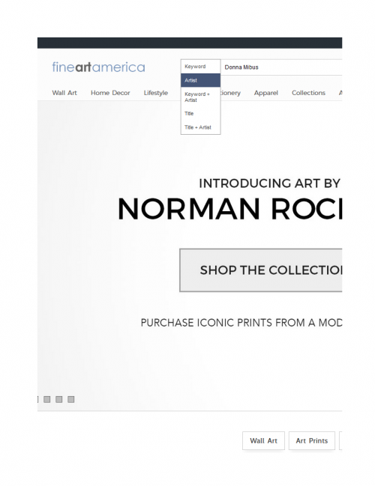Click the Norman Rockwell banner heading
The image size is (375, 486).
(229, 210)
